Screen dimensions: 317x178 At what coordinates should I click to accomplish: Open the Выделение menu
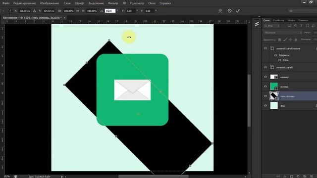(x=96, y=3)
